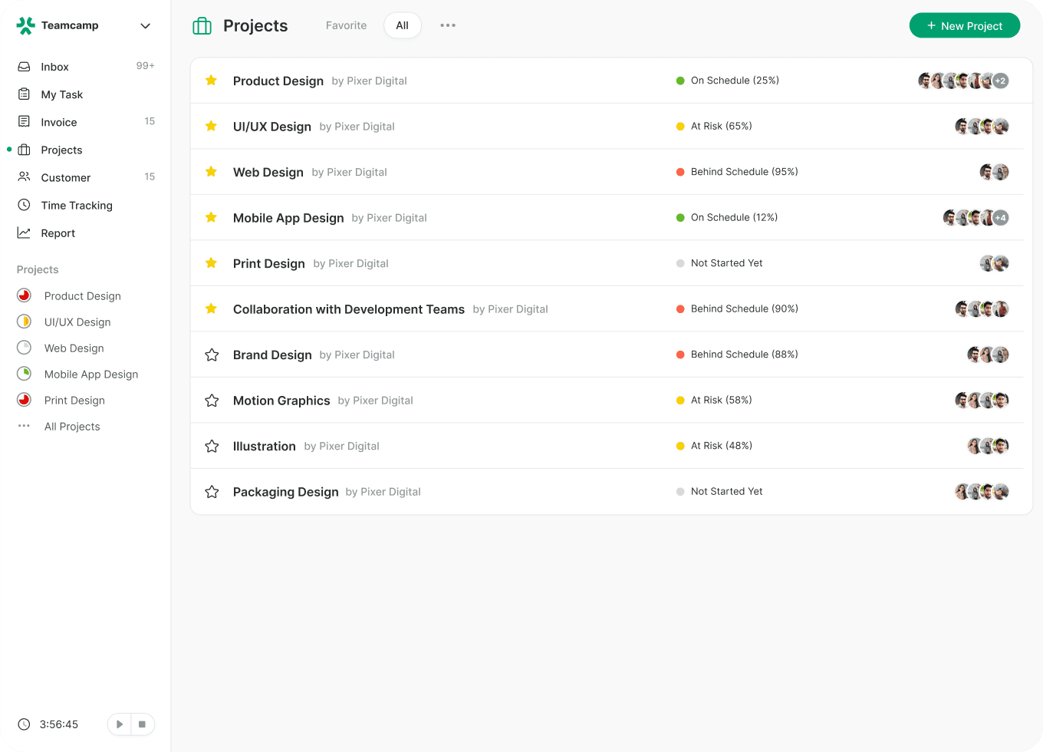Screen dimensions: 1043x752
Task: Click Mobile App Design progress pie indicator
Action: (25, 374)
